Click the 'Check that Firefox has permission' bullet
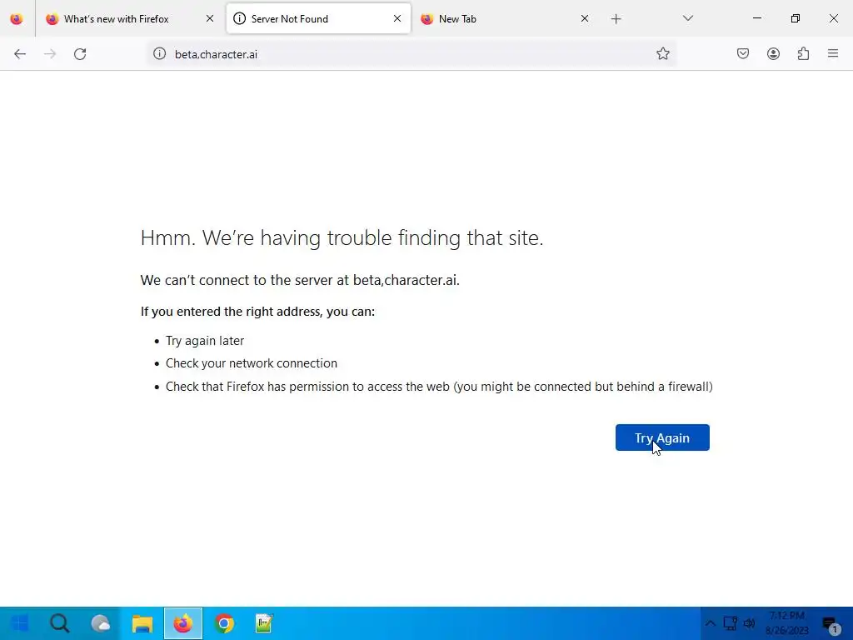853x640 pixels. pyautogui.click(x=439, y=387)
